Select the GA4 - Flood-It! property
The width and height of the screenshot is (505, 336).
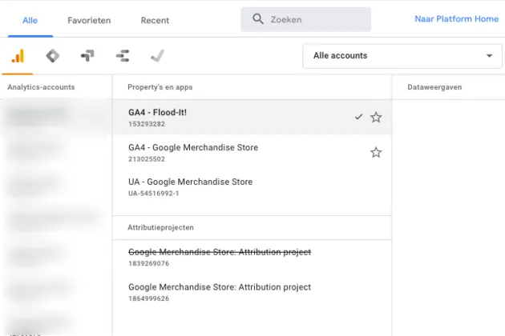(252, 118)
